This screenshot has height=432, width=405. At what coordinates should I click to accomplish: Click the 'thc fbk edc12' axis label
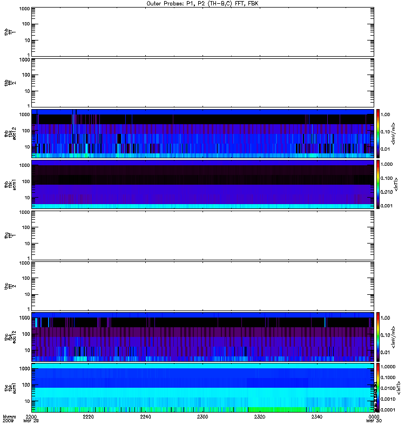pos(10,337)
